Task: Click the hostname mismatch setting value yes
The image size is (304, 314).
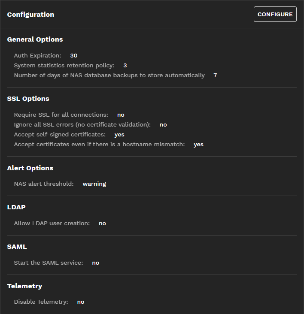Action: 198,145
